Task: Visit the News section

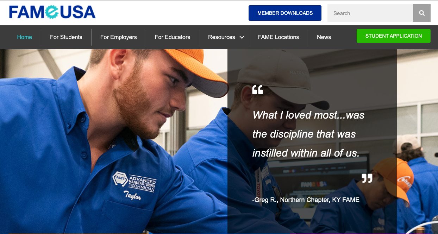Action: 324,37
